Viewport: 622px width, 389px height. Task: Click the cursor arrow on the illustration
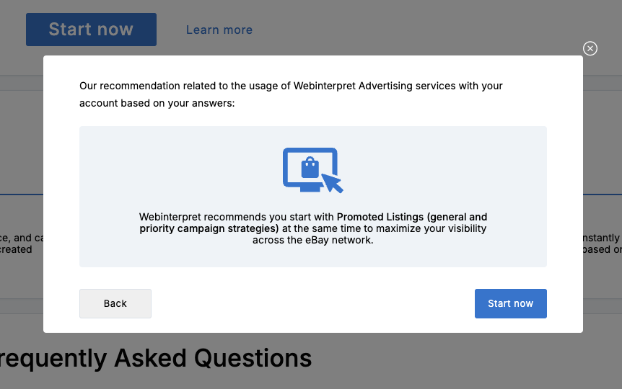(332, 183)
